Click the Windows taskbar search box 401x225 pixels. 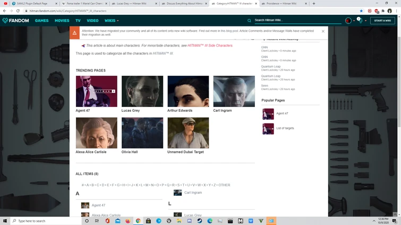(46, 221)
